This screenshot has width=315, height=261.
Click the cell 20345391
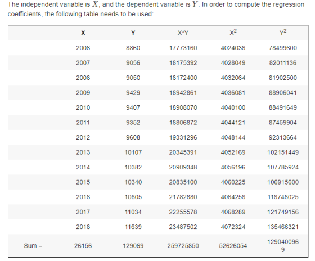[x=183, y=152]
